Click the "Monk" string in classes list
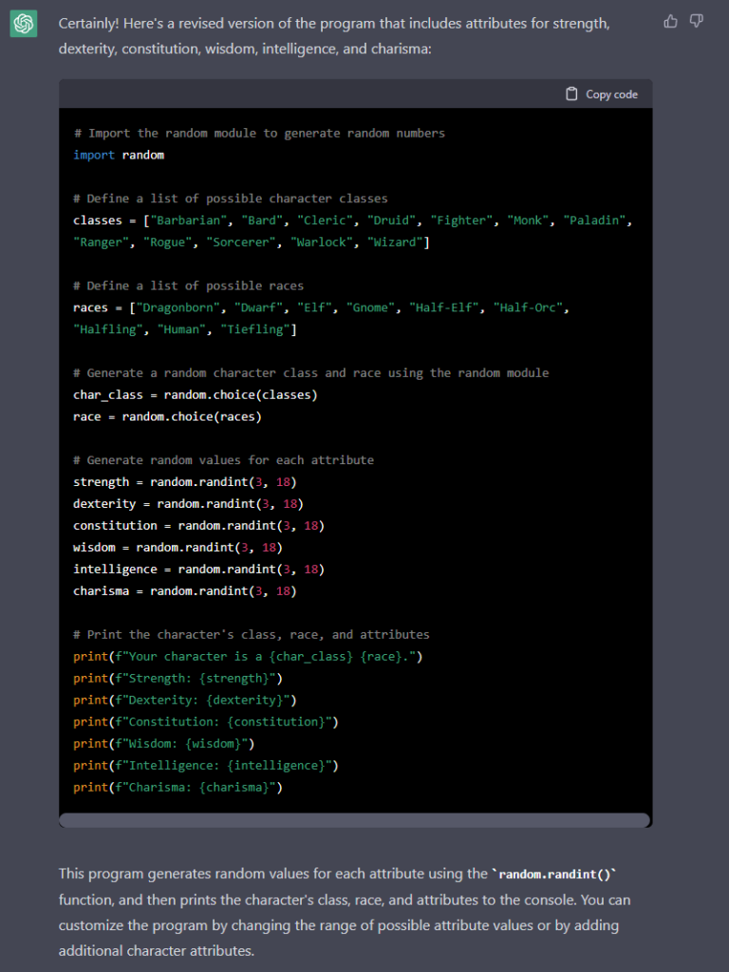 528,220
